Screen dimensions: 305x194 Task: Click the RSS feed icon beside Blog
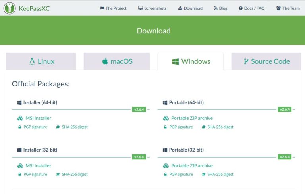click(216, 8)
